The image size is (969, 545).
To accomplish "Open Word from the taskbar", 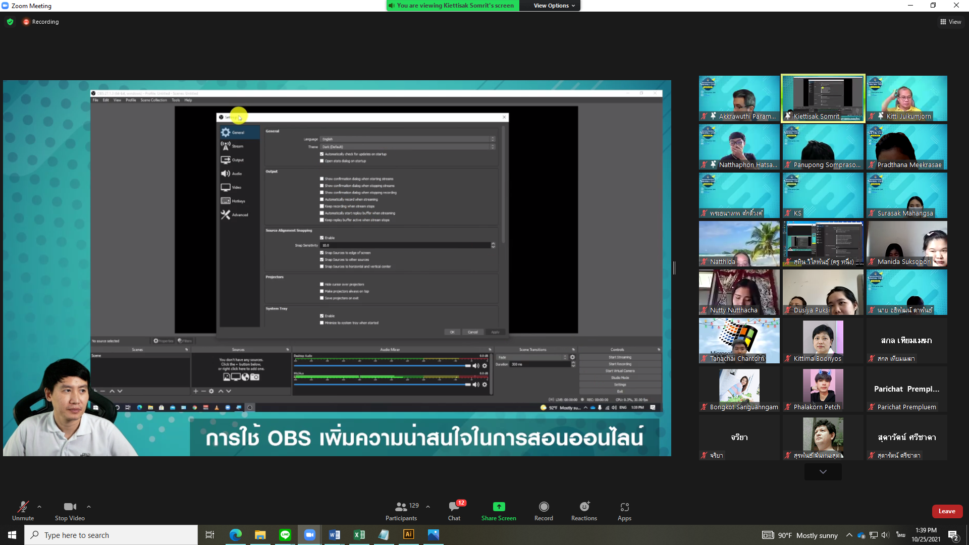I will (x=334, y=535).
